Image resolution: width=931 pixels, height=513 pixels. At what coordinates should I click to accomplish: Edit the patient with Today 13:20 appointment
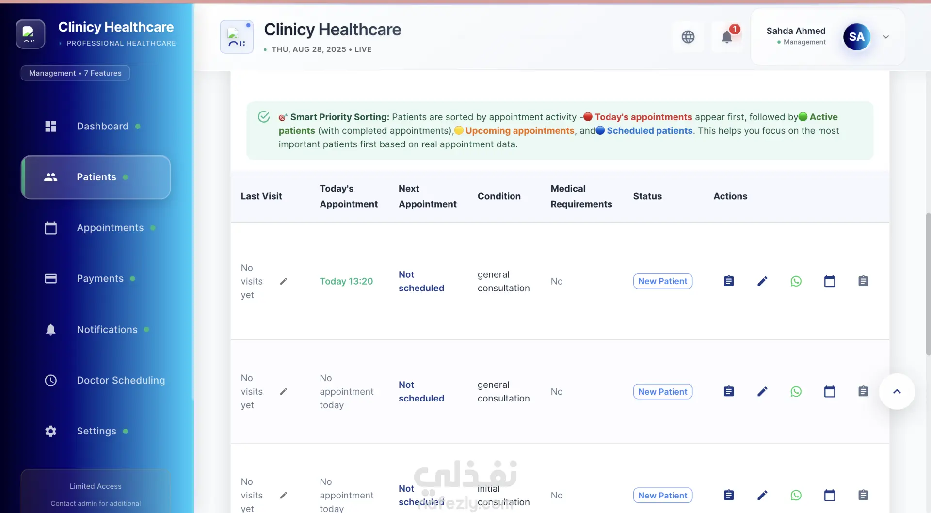[762, 281]
